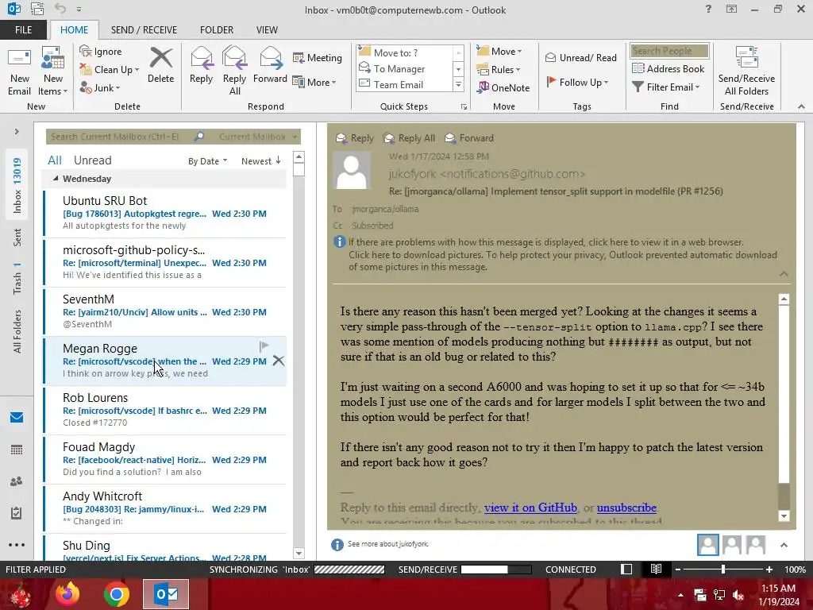The image size is (813, 610).
Task: Open the Follow Up flag menu
Action: (577, 82)
